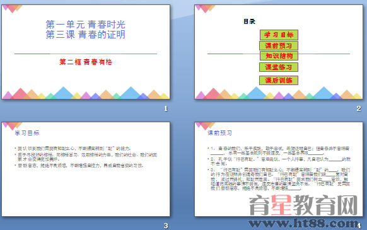Click the slide number 2 label
The width and height of the screenshot is (367, 230).
(359, 108)
